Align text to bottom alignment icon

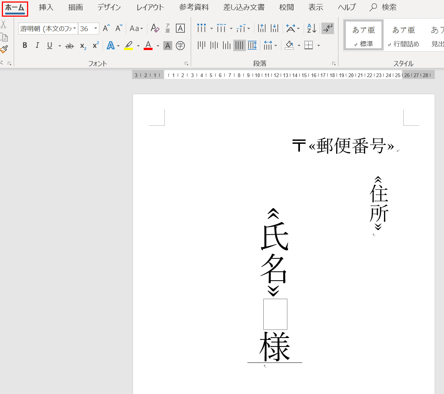227,45
